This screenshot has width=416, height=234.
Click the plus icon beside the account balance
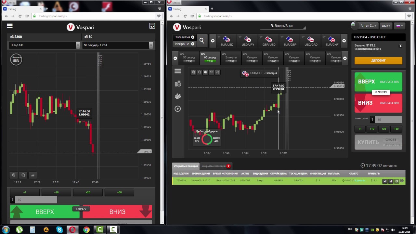[x=400, y=46]
